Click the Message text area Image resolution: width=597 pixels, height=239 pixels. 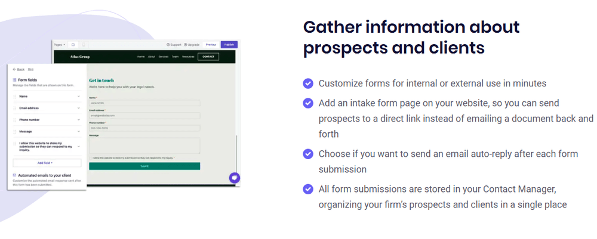144,145
